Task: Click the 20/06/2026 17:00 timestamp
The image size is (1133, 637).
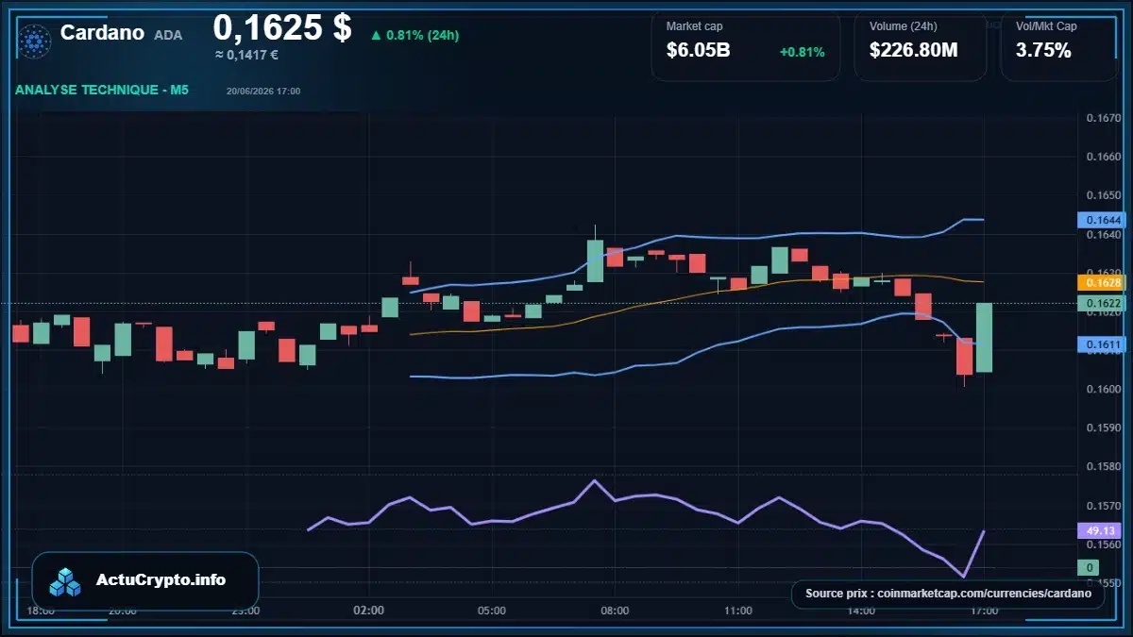Action: 263,92
